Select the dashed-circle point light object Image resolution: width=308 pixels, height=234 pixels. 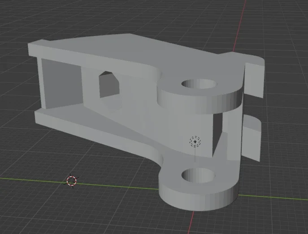coord(195,142)
